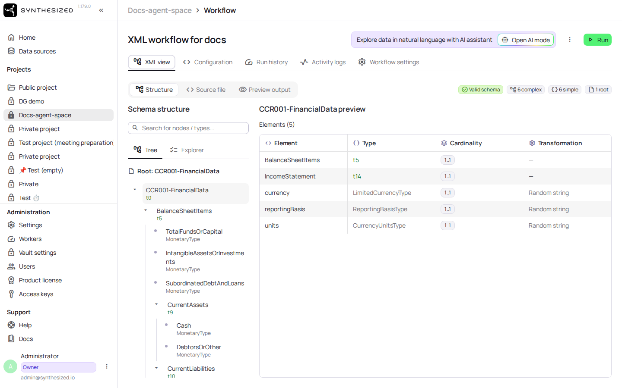Open the Run history tab
Viewport: 622px width, 388px height.
[267, 62]
